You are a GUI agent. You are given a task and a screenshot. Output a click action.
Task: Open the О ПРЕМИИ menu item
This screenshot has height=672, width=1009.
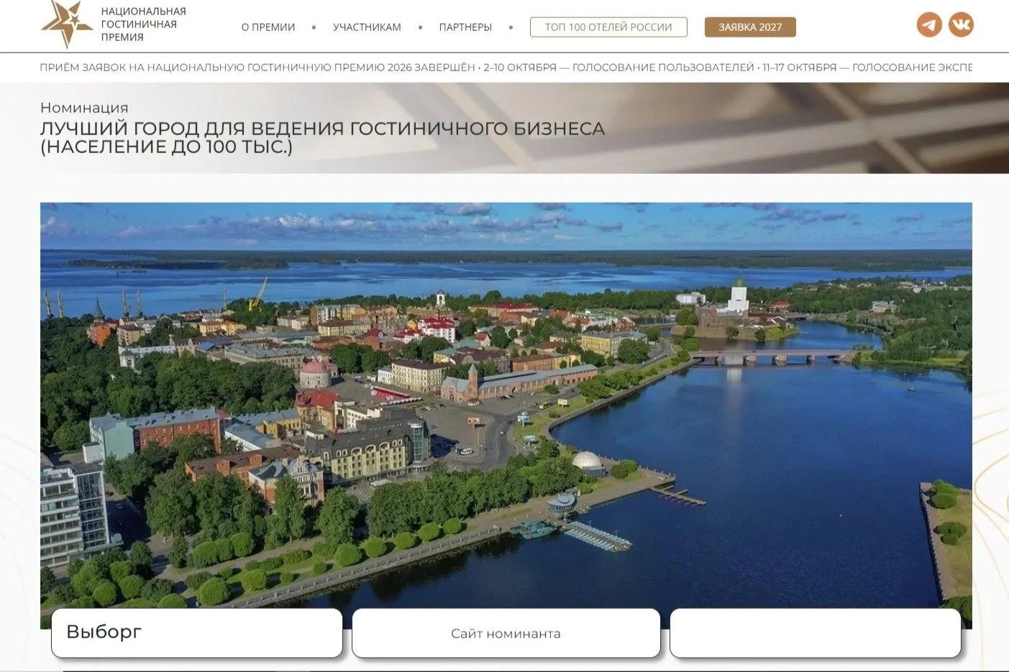(x=268, y=27)
